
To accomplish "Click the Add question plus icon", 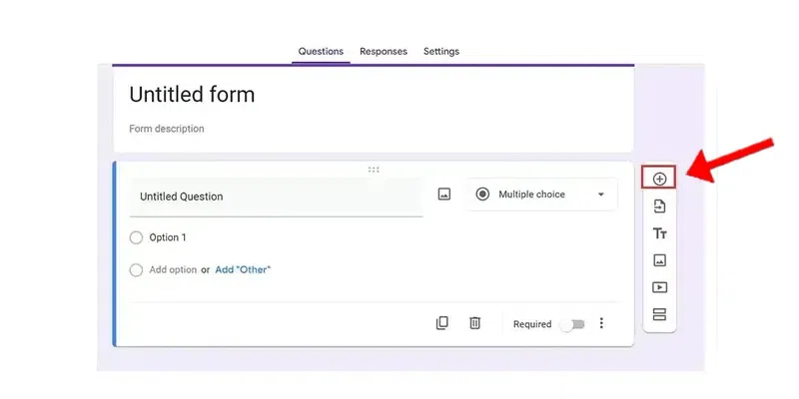I will (659, 179).
